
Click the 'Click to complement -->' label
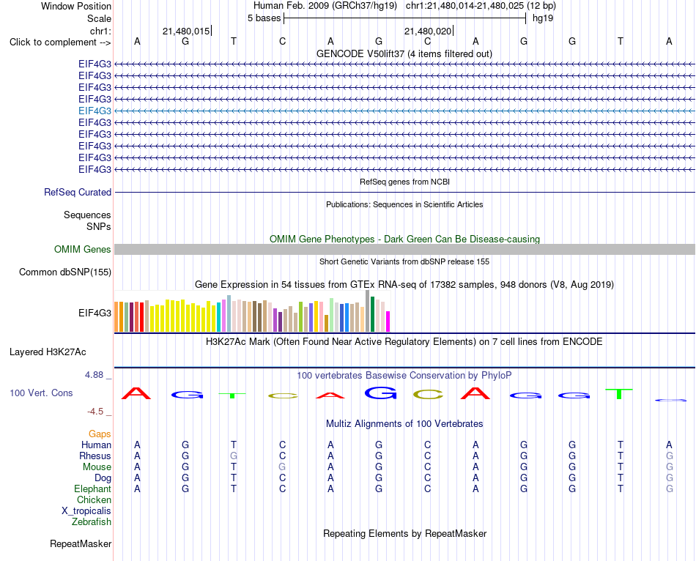(x=60, y=42)
